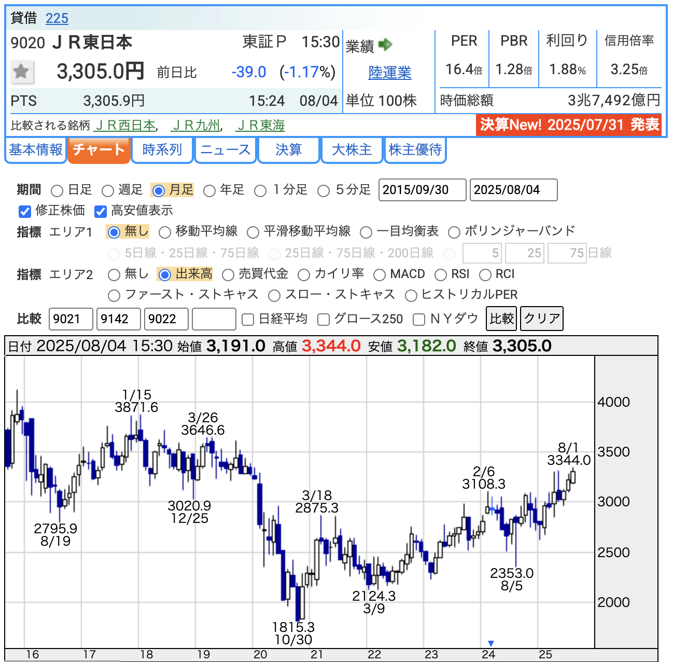This screenshot has width=673, height=662.
Task: Open the 陸運業 sector link
Action: pyautogui.click(x=390, y=73)
